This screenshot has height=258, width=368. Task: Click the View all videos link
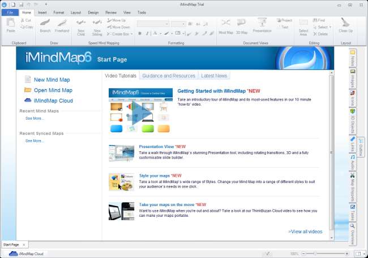pyautogui.click(x=305, y=231)
